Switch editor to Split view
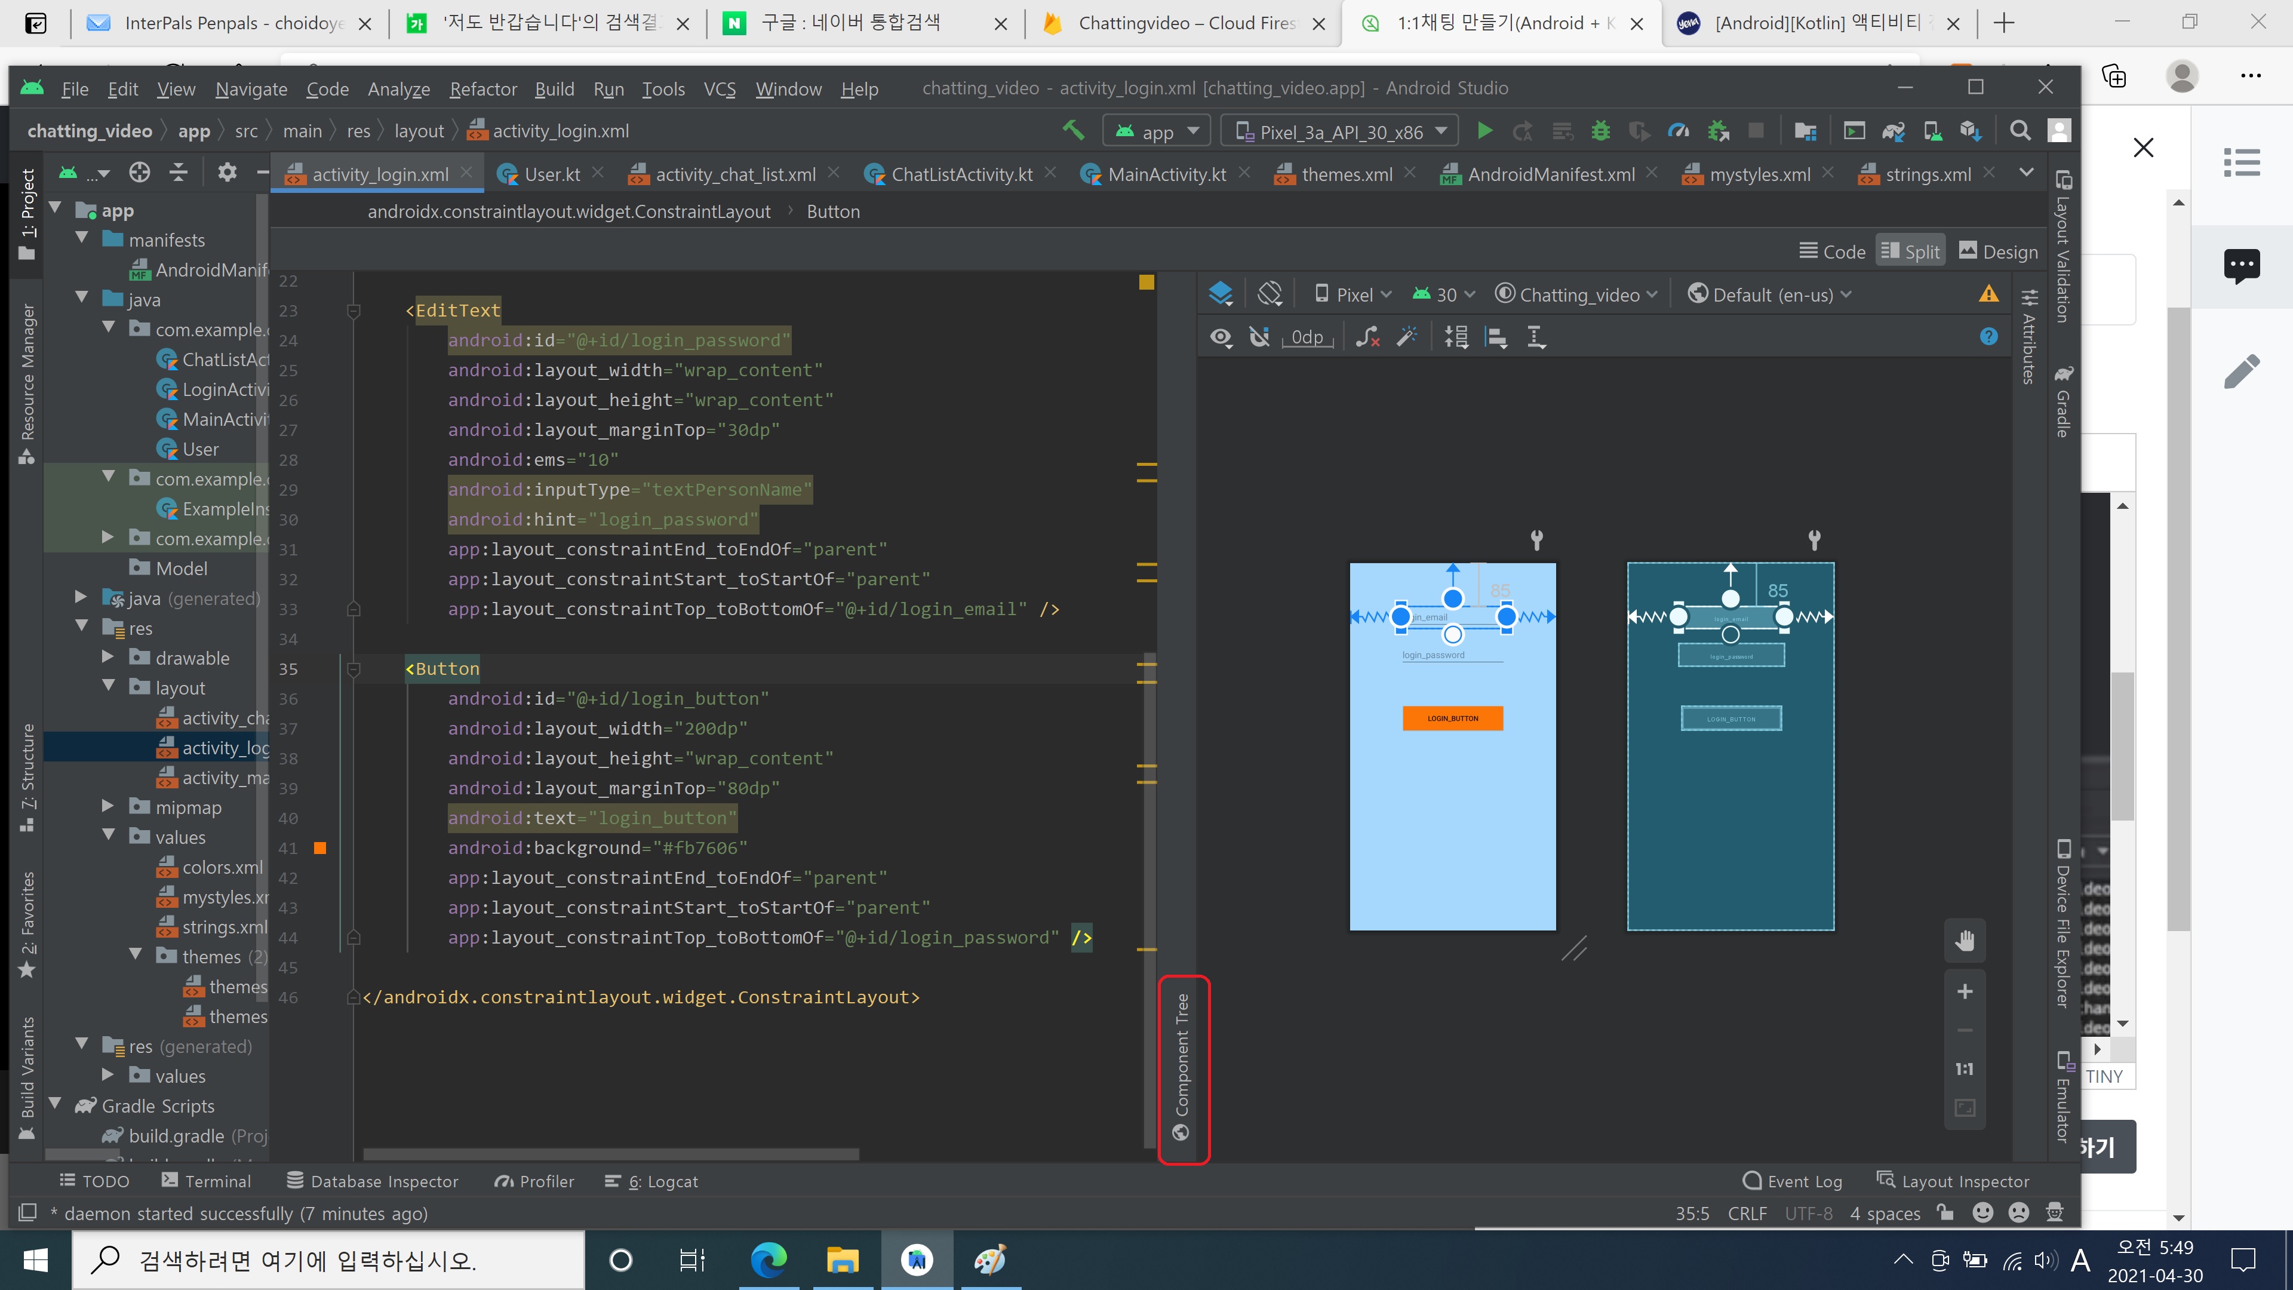This screenshot has width=2293, height=1290. coord(1910,252)
